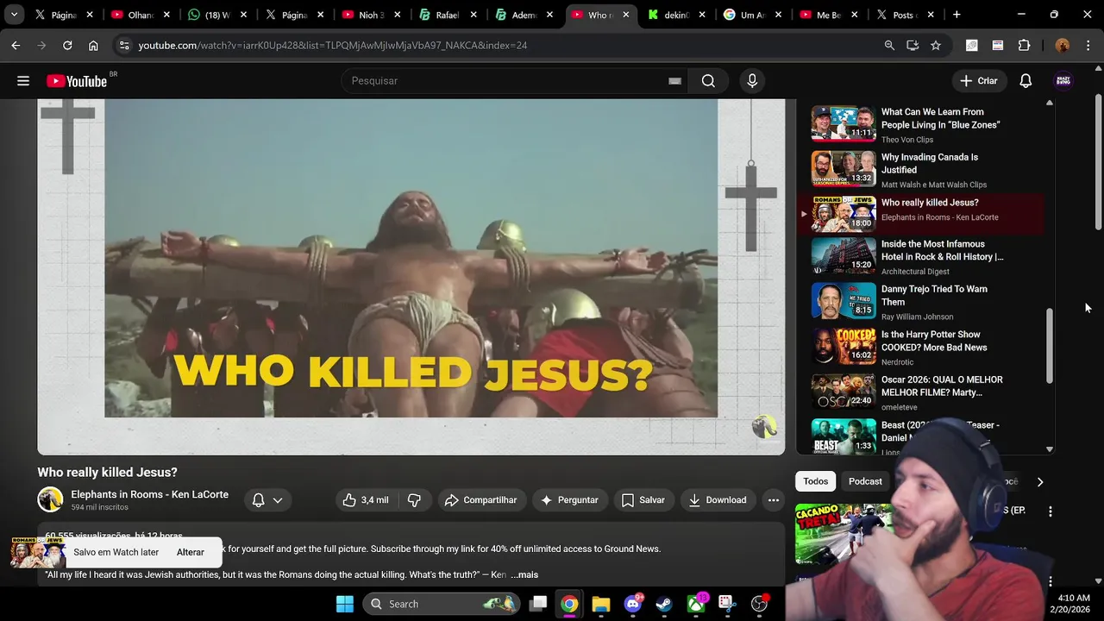Select the Todos filter chip
The width and height of the screenshot is (1104, 621).
pyautogui.click(x=815, y=481)
